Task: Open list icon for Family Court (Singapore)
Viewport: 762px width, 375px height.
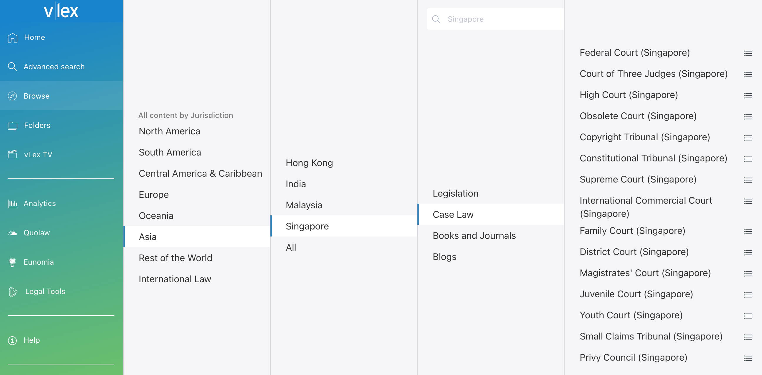Action: point(748,231)
